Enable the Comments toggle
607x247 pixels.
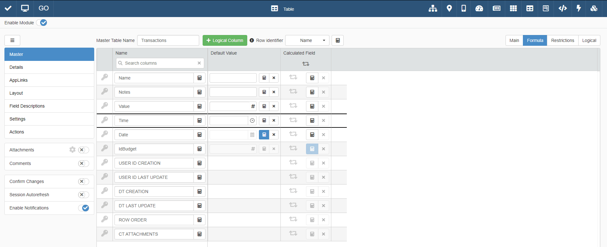pyautogui.click(x=84, y=163)
